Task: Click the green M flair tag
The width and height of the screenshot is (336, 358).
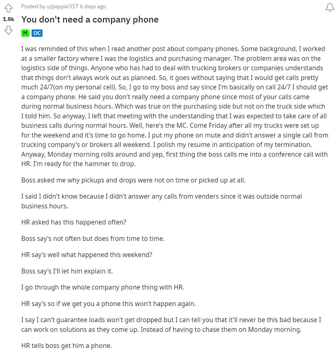Action: pos(25,33)
